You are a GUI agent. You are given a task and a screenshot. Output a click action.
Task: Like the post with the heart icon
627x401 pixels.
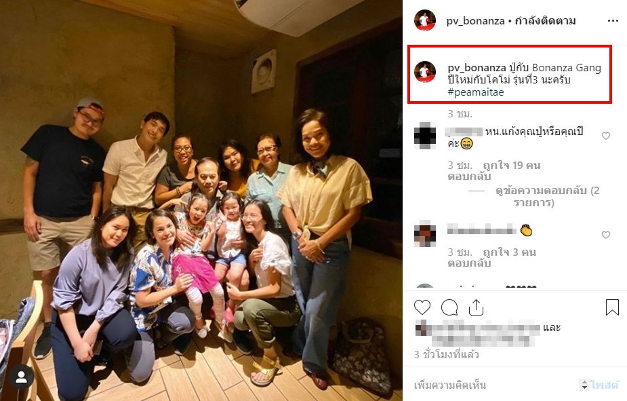pos(422,307)
